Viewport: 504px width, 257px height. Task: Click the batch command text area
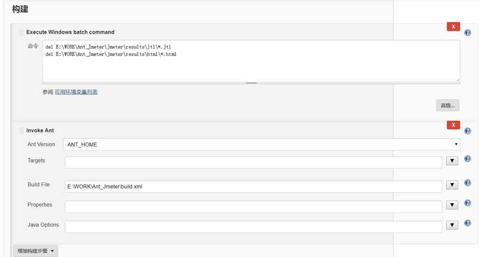tap(251, 61)
